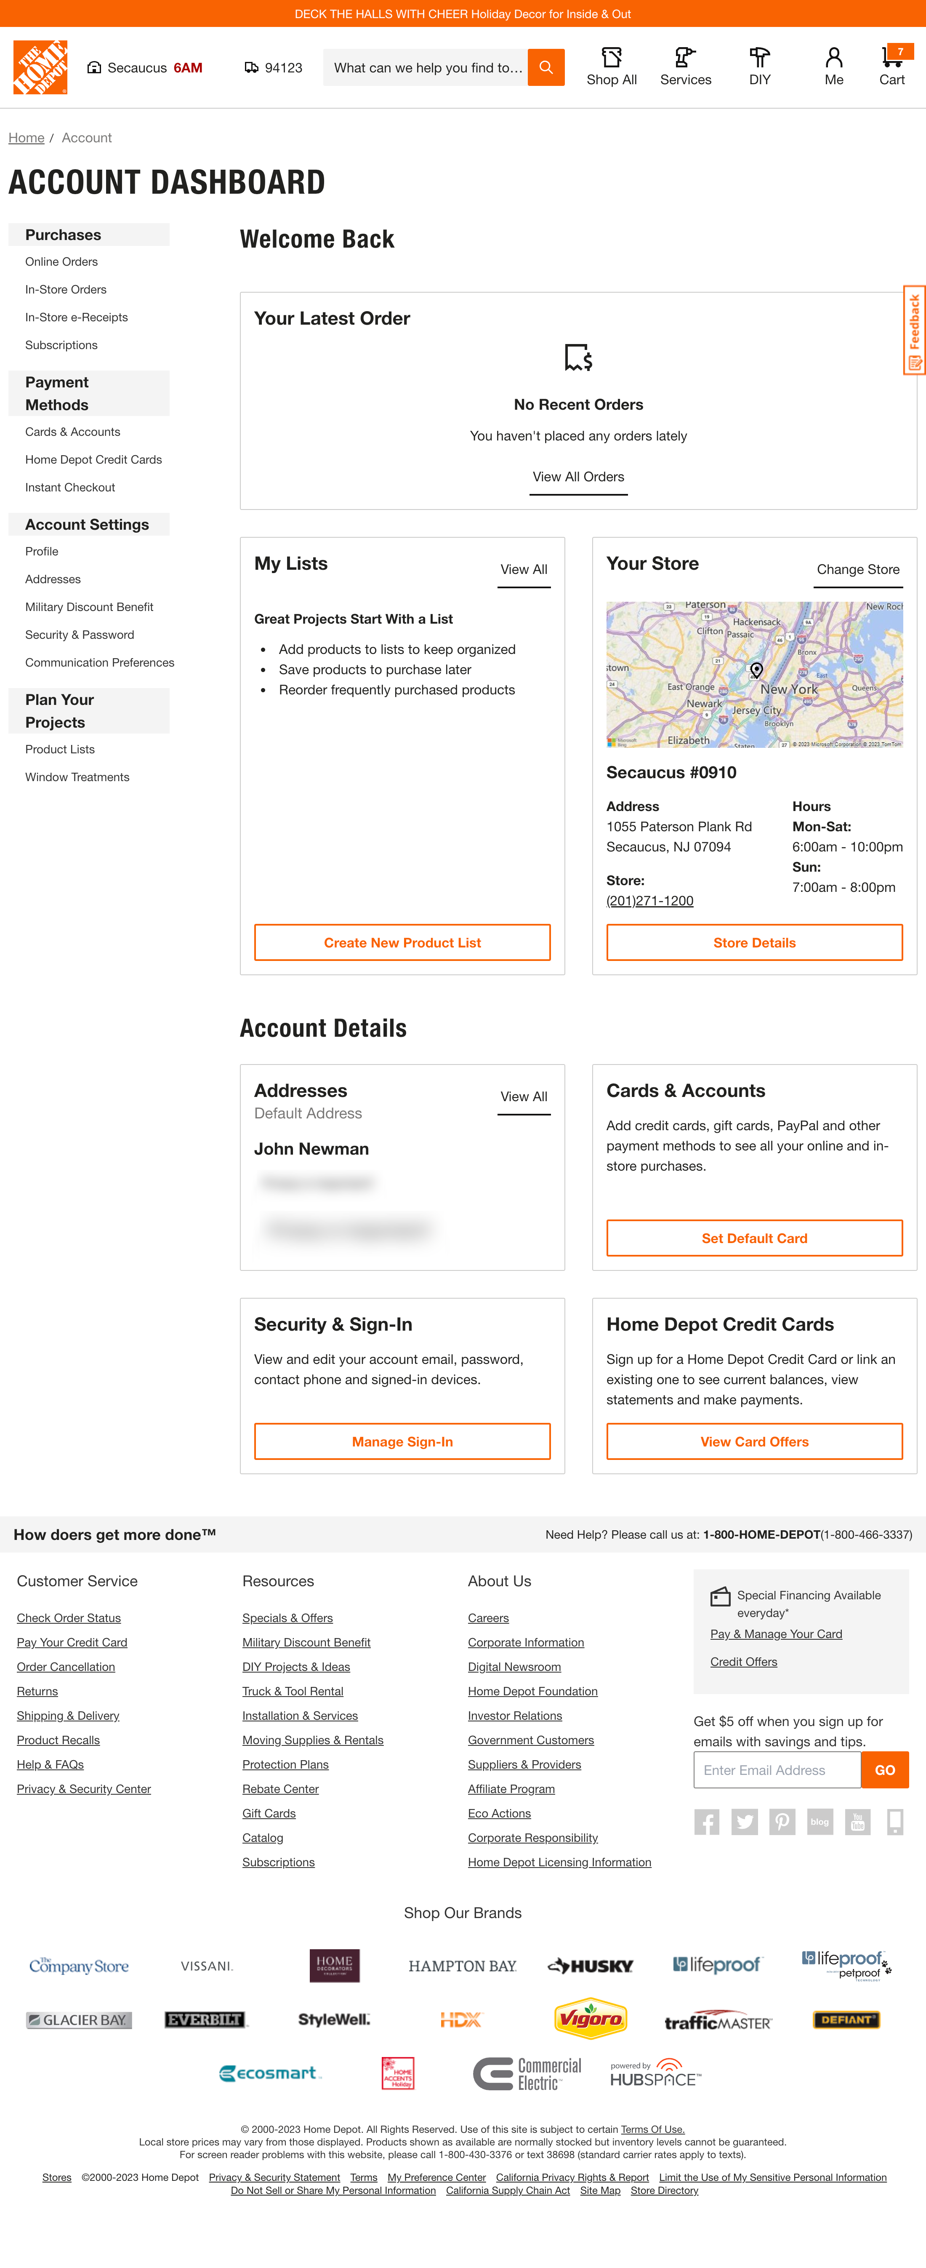The width and height of the screenshot is (926, 2268).
Task: Switch to the In-Store Orders section
Action: [x=65, y=289]
